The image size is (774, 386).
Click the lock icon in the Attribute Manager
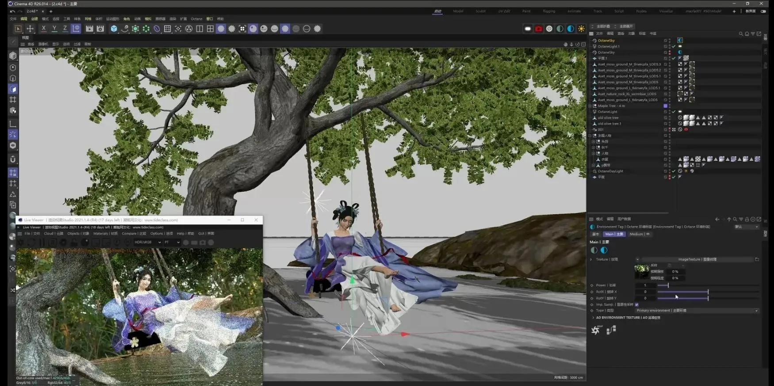[x=747, y=219]
